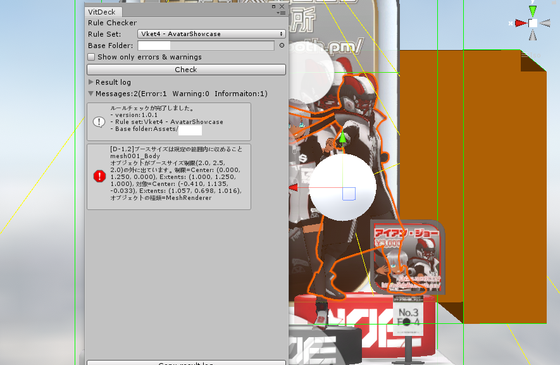Click the アイアン・ジョー price poster
Screen dimensions: 560x365
pyautogui.click(x=408, y=258)
